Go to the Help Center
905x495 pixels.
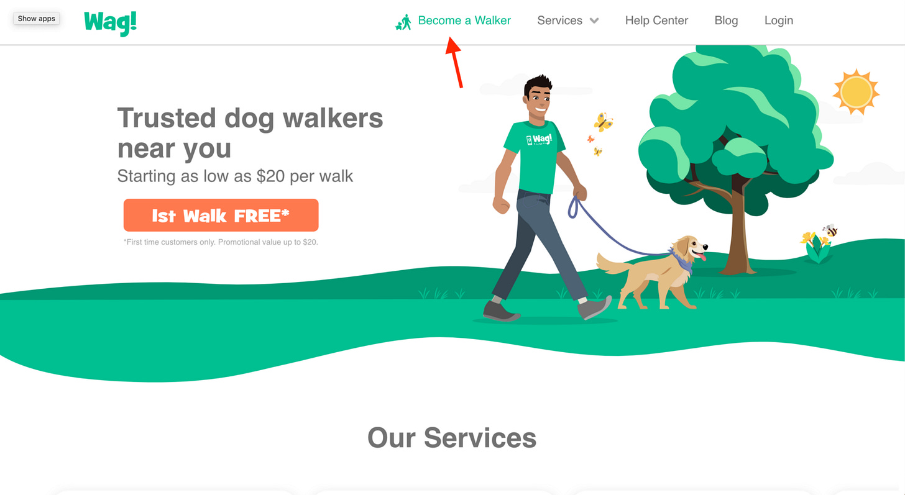656,20
